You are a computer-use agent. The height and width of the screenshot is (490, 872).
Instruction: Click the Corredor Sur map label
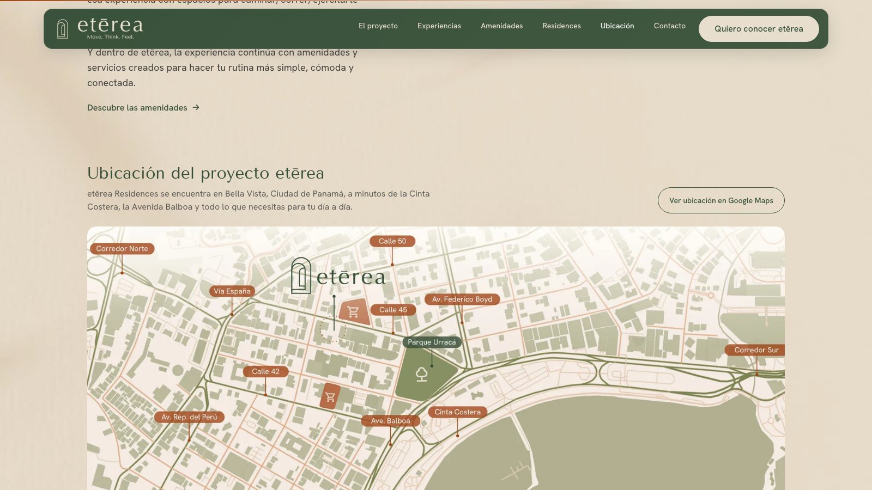[755, 350]
